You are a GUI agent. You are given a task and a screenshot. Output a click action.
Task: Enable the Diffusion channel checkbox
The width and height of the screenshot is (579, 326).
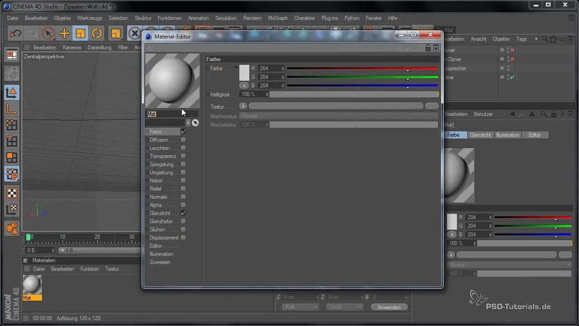tap(183, 140)
